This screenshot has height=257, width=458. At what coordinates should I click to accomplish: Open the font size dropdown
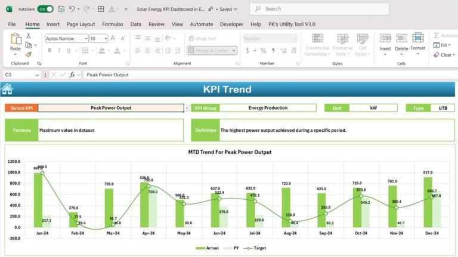tap(106, 39)
